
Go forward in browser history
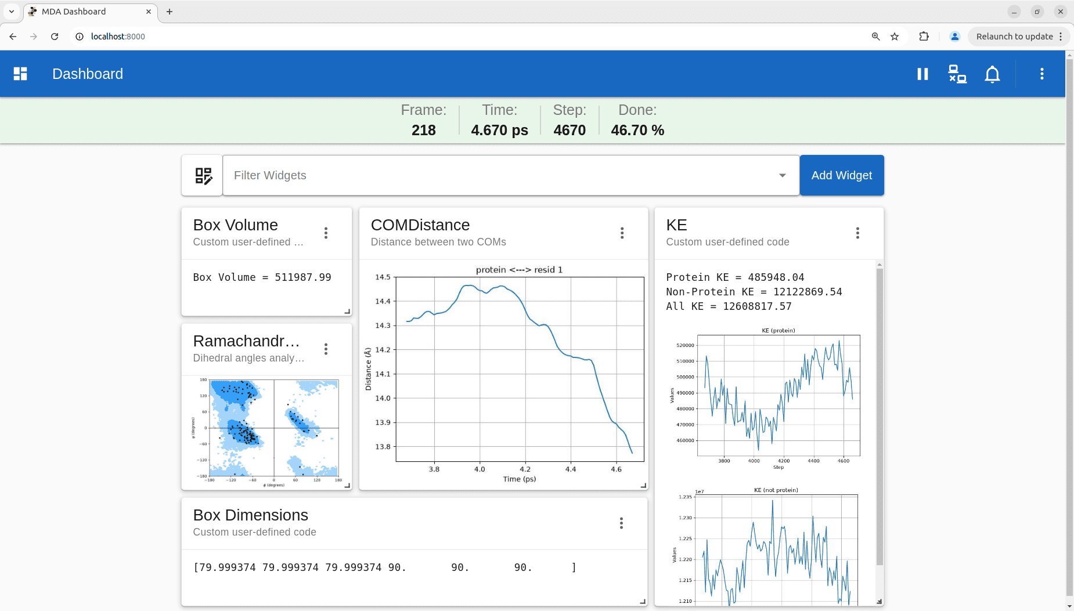34,36
